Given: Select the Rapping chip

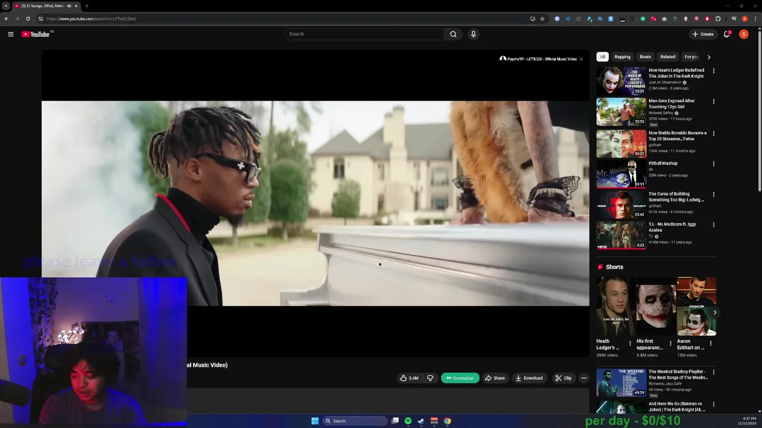Looking at the screenshot, I should 622,57.
